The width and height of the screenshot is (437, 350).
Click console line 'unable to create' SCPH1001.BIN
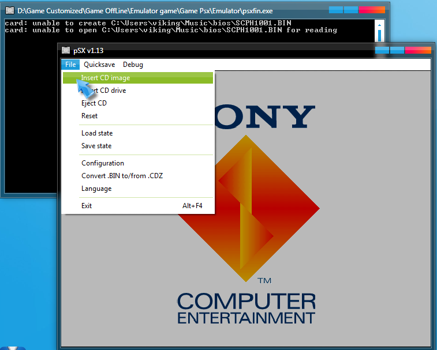pyautogui.click(x=148, y=23)
